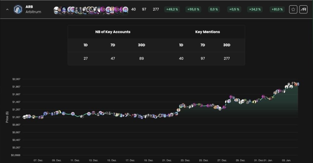The width and height of the screenshot is (313, 163).
Task: Select the +55,0 % change badge
Action: (x=193, y=9)
